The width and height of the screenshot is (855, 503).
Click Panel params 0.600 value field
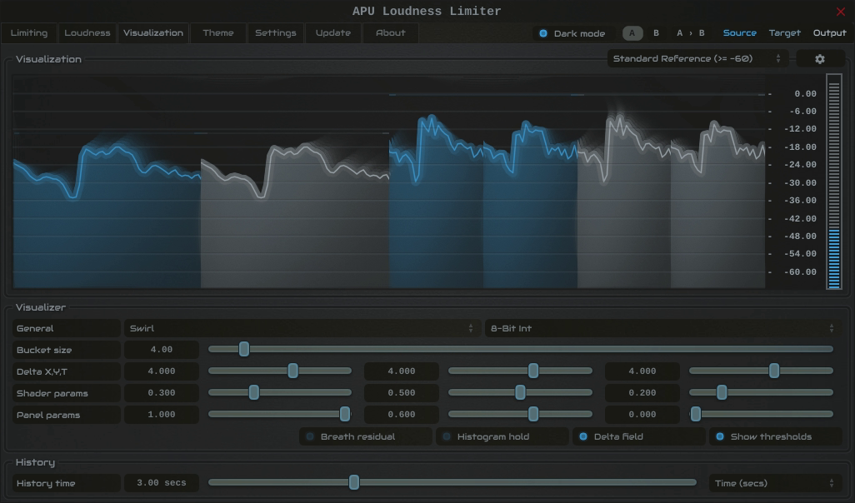(x=402, y=415)
